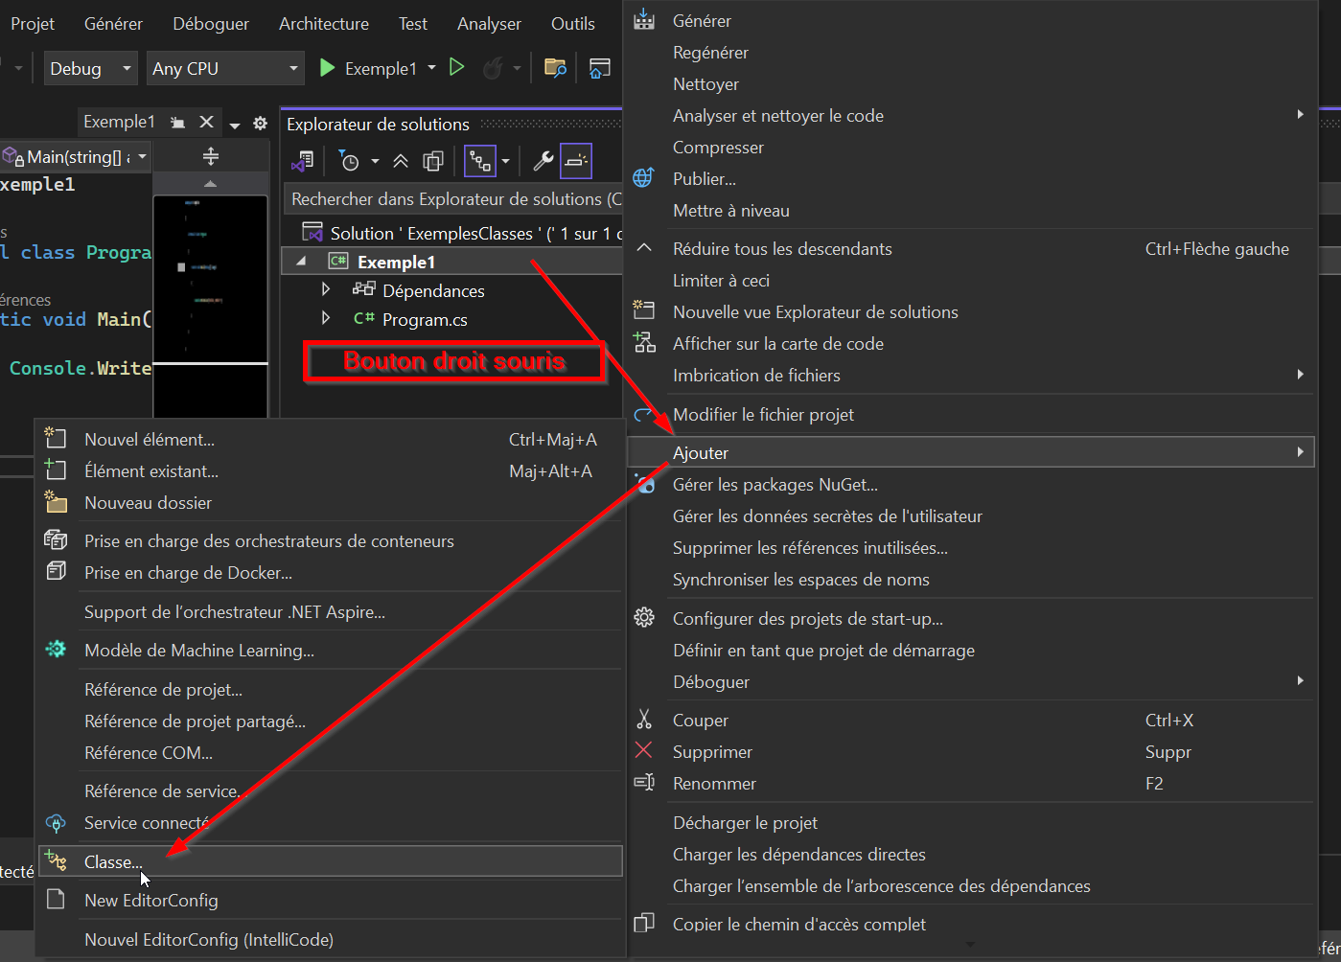Click the split editor icon above the scroll map

click(211, 157)
